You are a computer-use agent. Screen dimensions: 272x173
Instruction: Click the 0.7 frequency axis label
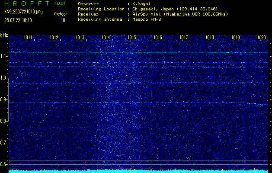(x=3, y=143)
